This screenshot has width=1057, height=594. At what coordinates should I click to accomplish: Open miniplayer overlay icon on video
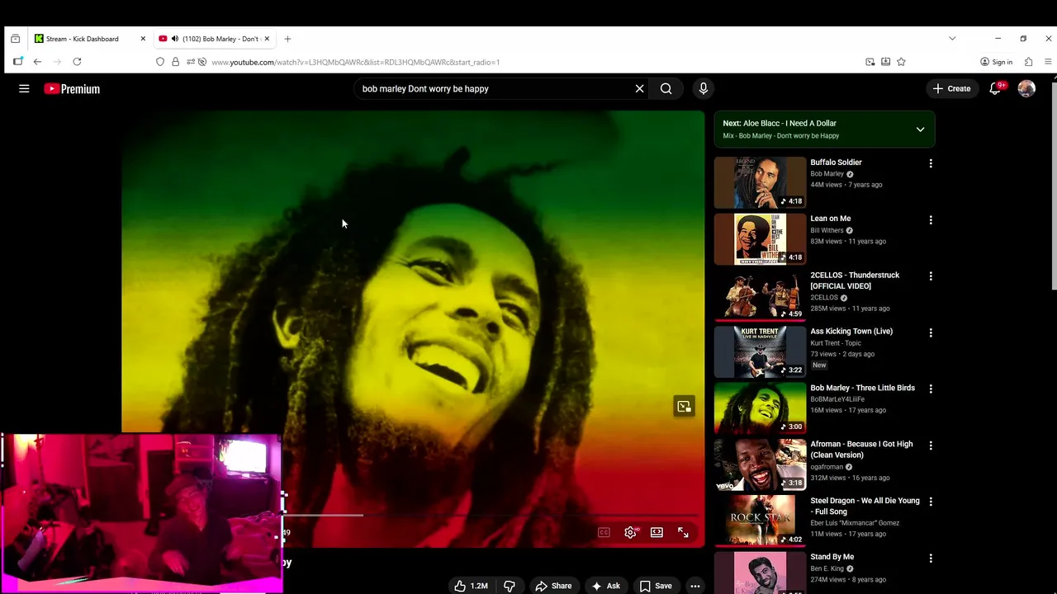[x=684, y=407]
